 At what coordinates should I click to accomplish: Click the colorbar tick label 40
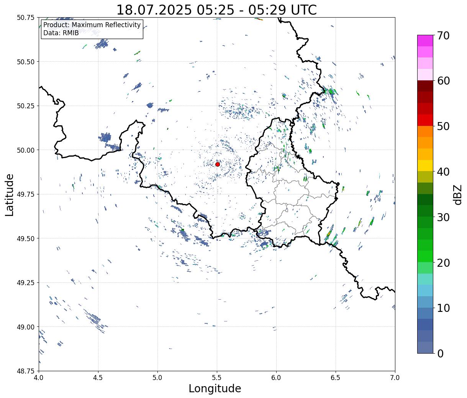tap(443, 172)
